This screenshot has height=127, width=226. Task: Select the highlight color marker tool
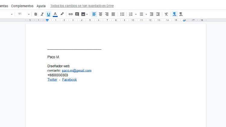[x=62, y=14]
